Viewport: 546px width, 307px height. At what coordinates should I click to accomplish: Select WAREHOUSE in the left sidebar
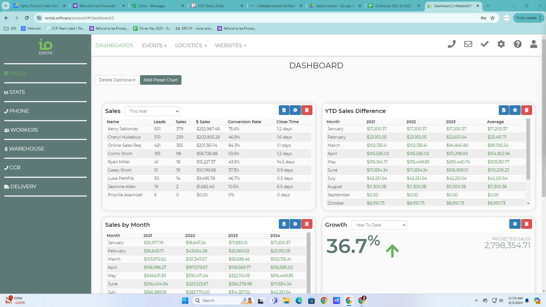point(26,149)
